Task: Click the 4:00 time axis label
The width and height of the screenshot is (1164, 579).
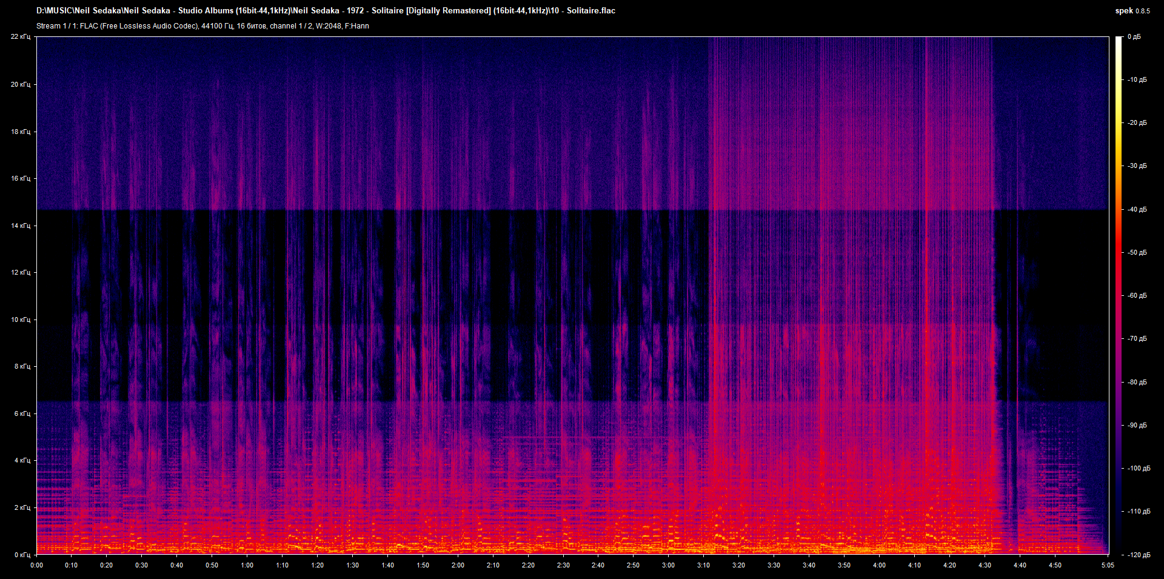Action: coord(879,565)
